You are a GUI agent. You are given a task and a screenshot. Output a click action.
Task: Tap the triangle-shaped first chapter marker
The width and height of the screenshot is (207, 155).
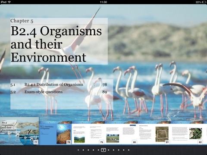(x=78, y=150)
